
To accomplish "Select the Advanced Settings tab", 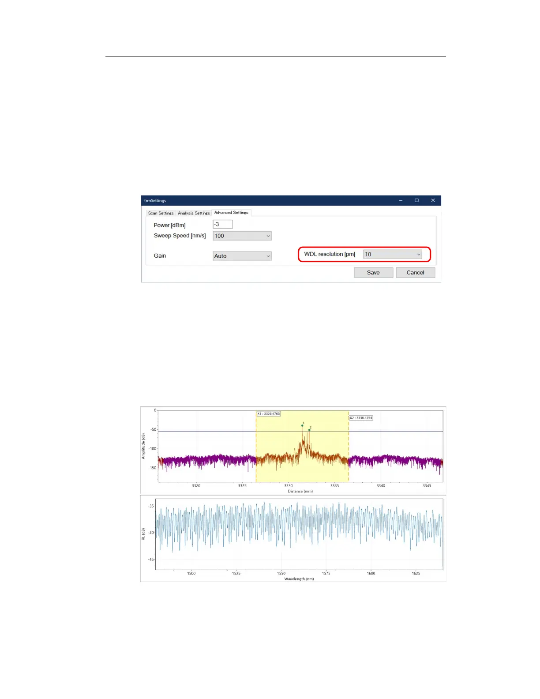I will tap(231, 213).
